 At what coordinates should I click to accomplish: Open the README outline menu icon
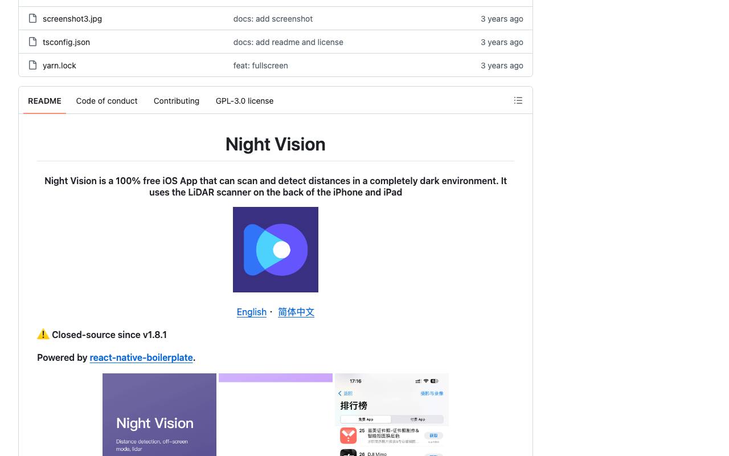tap(518, 100)
